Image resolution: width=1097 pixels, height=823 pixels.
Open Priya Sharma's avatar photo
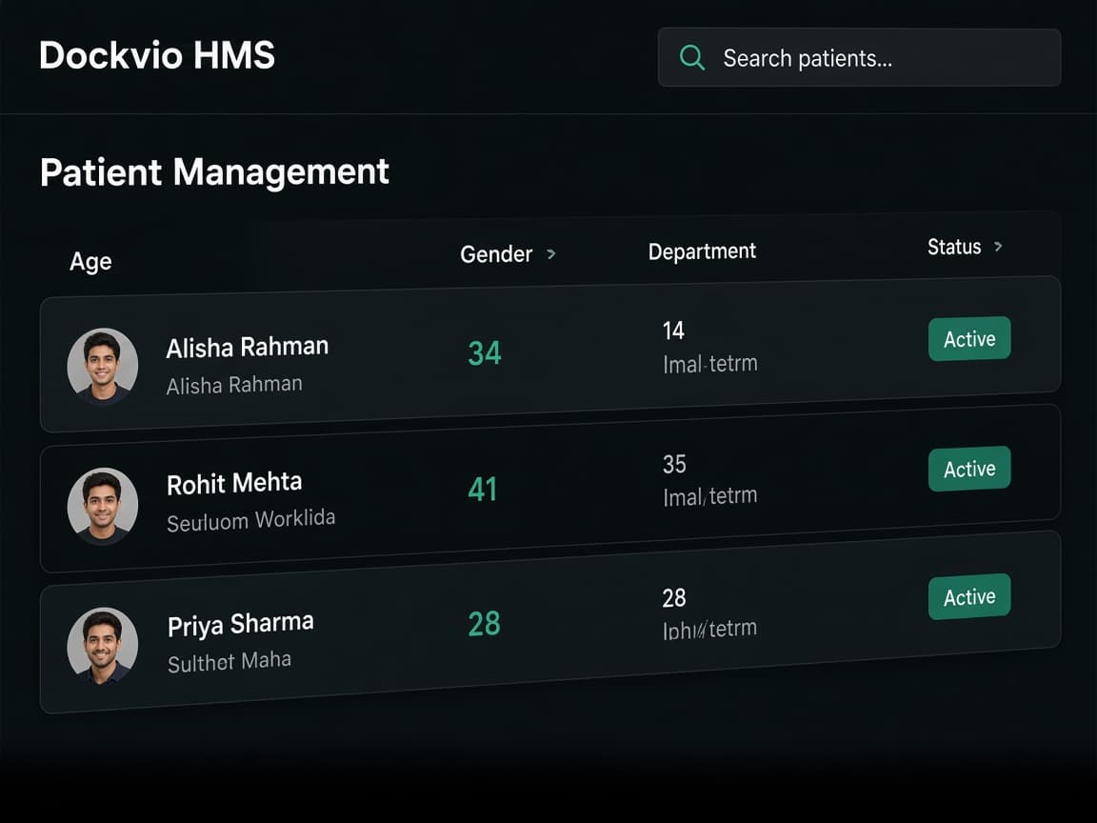coord(102,645)
